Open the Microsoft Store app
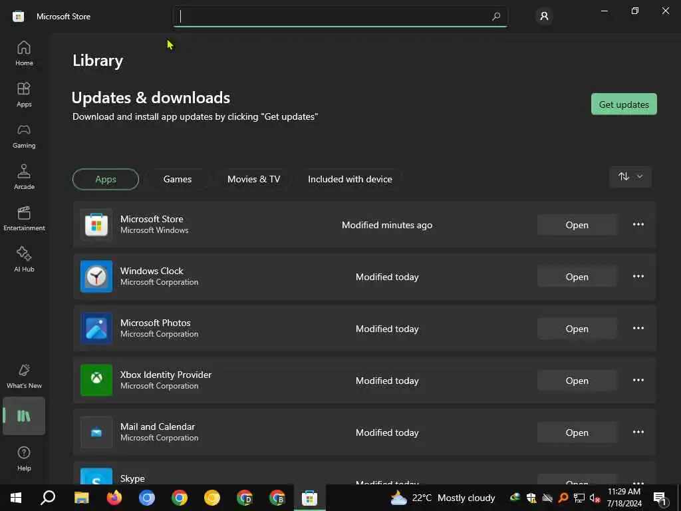The height and width of the screenshot is (511, 681). click(577, 225)
